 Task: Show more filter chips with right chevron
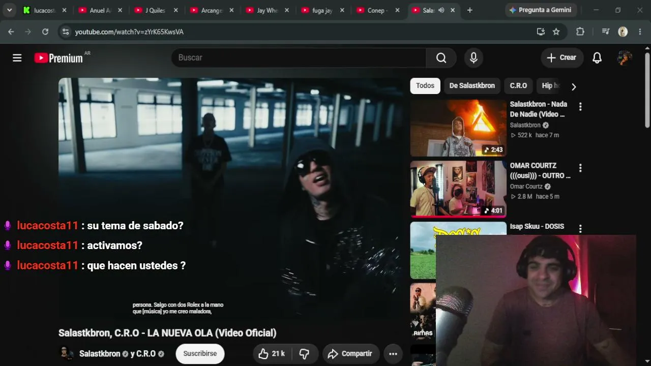(574, 86)
